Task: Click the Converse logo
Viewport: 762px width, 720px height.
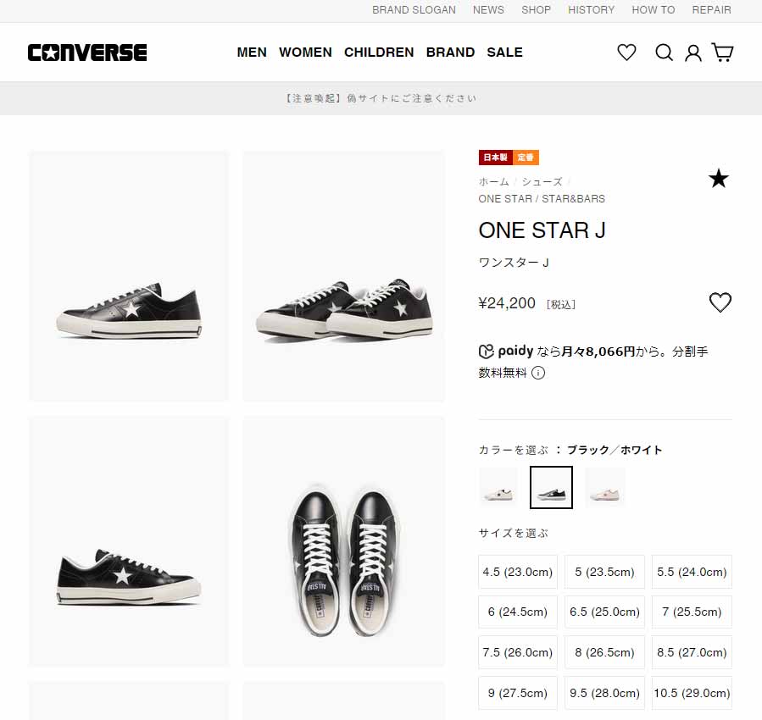Action: (x=87, y=53)
